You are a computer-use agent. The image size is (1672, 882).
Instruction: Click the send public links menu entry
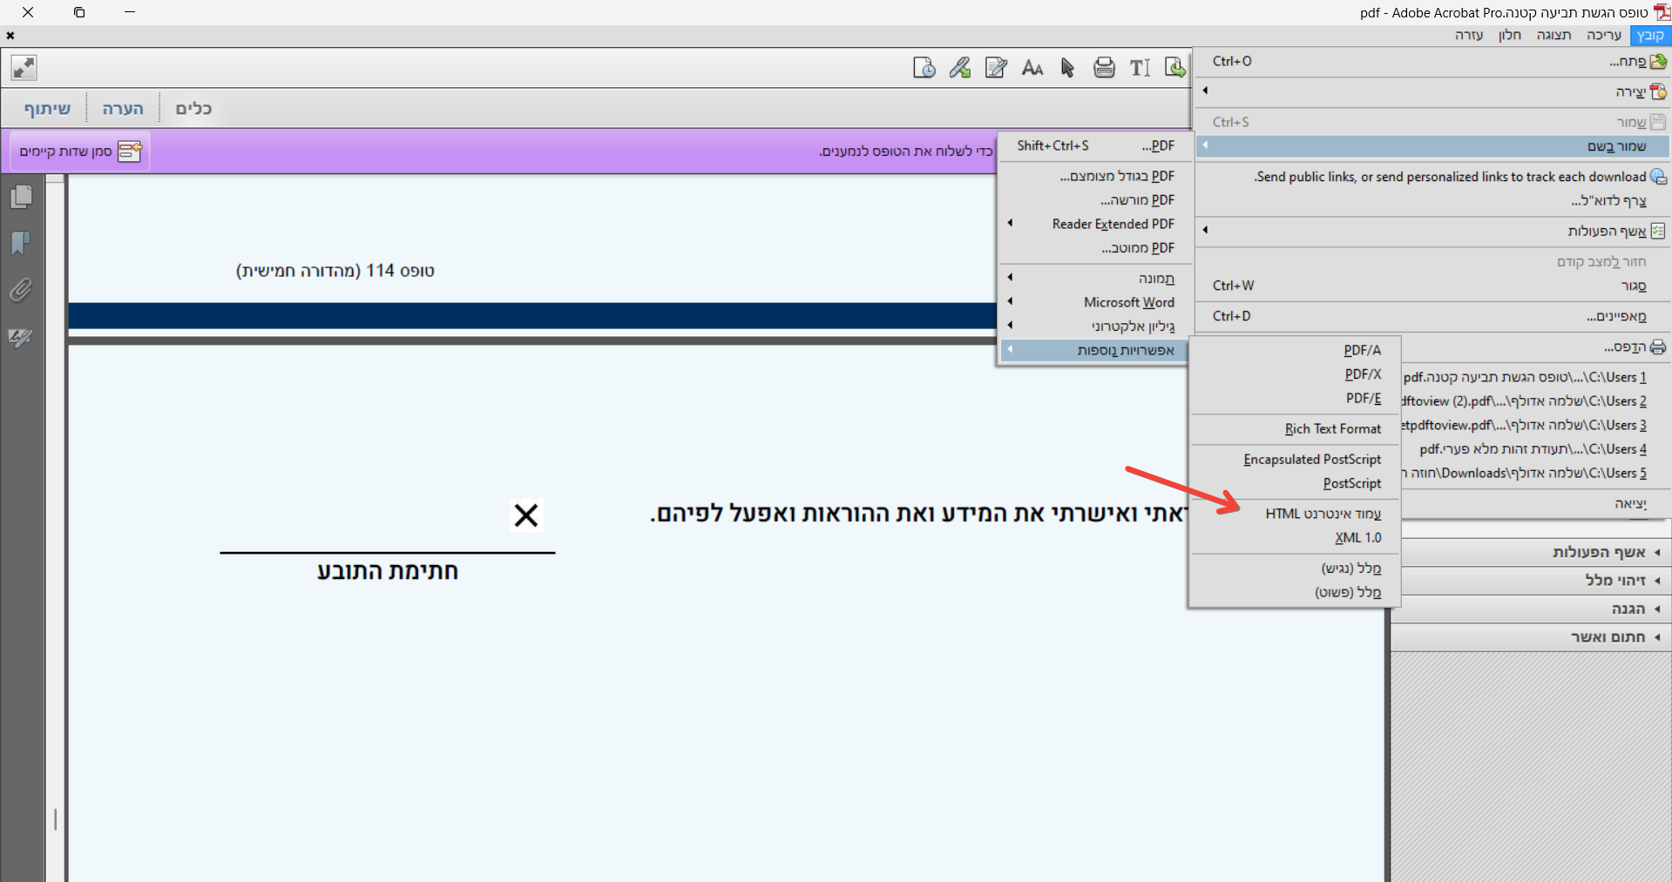click(1434, 177)
